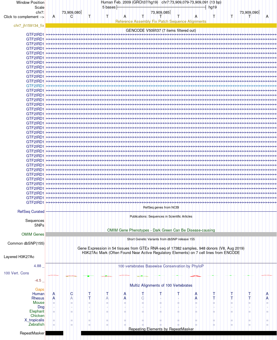Select the short left RepeatMasker black block
The image size is (277, 340).
[x=55, y=333]
